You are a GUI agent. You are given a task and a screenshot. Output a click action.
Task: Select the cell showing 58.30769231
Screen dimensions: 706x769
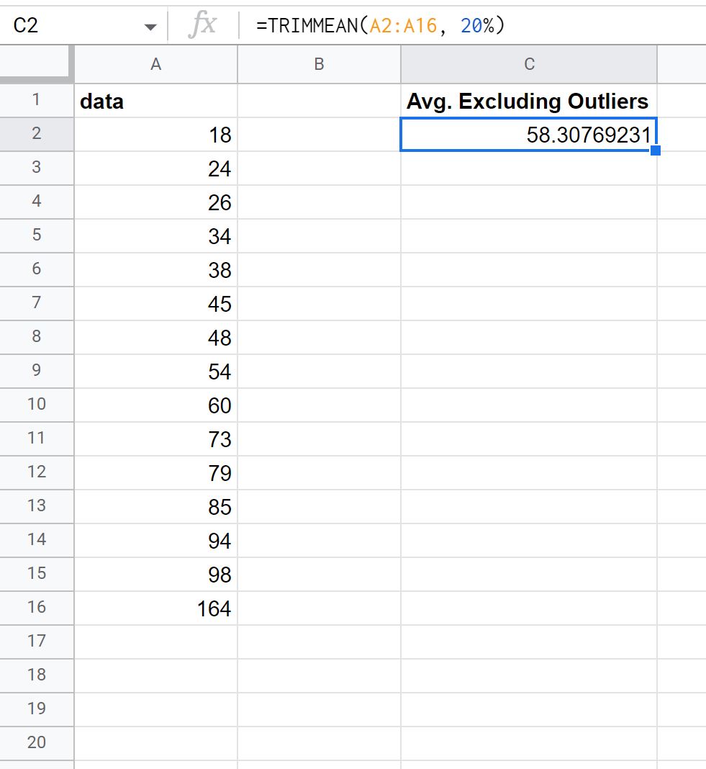click(x=528, y=135)
